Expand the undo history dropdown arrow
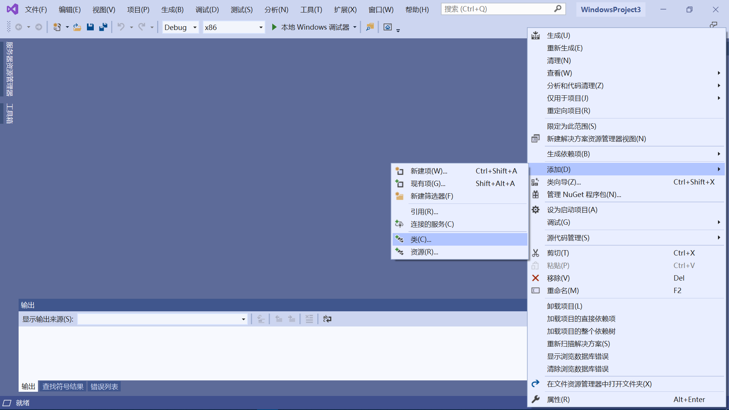Image resolution: width=729 pixels, height=410 pixels. (131, 27)
